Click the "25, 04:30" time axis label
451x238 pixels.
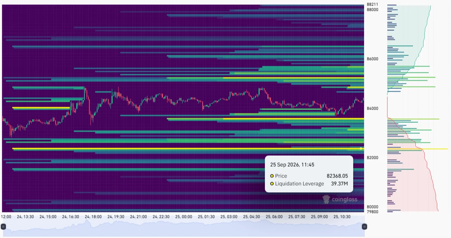pos(252,217)
